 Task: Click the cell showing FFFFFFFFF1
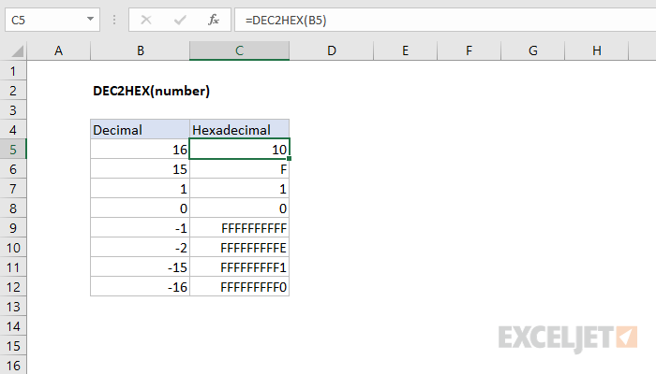239,267
